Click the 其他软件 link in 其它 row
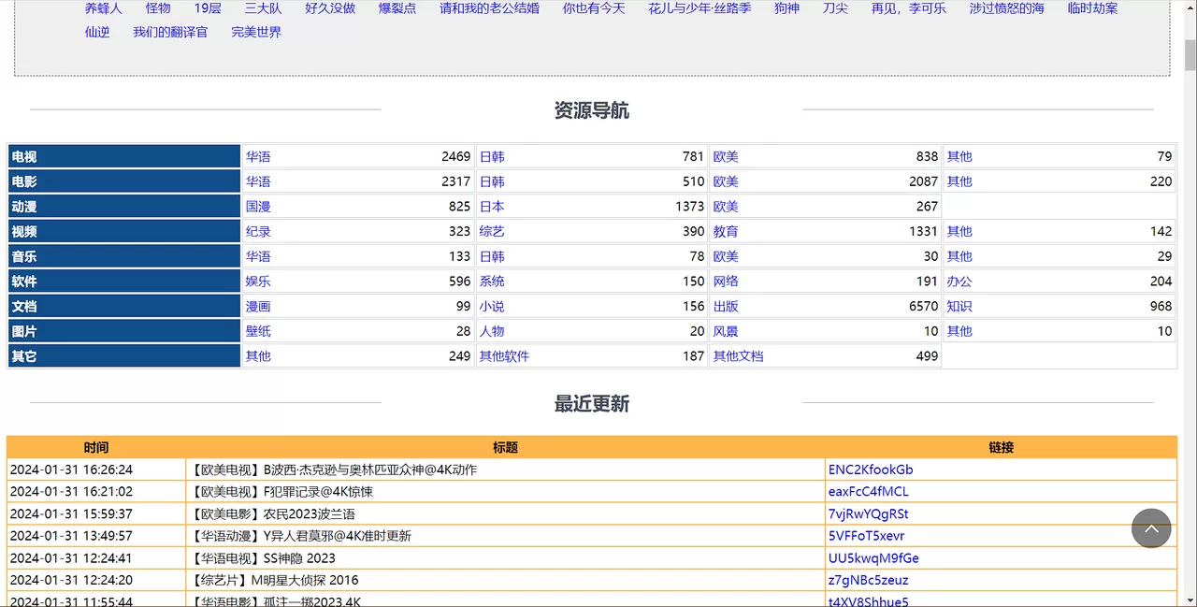 point(504,355)
